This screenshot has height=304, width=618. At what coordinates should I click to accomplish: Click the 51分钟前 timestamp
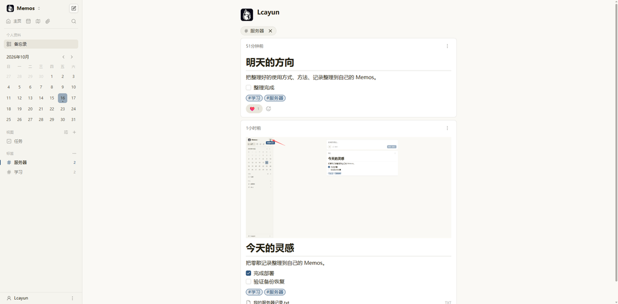click(255, 46)
